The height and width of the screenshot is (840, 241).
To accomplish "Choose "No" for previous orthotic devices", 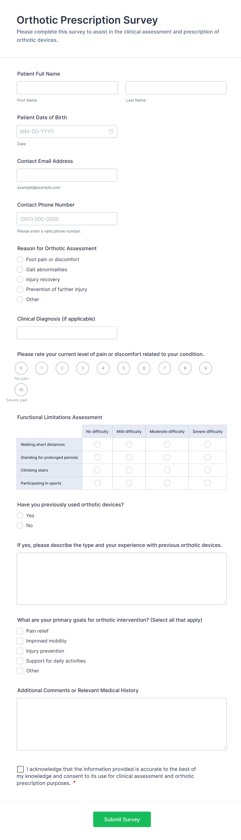I will (19, 525).
